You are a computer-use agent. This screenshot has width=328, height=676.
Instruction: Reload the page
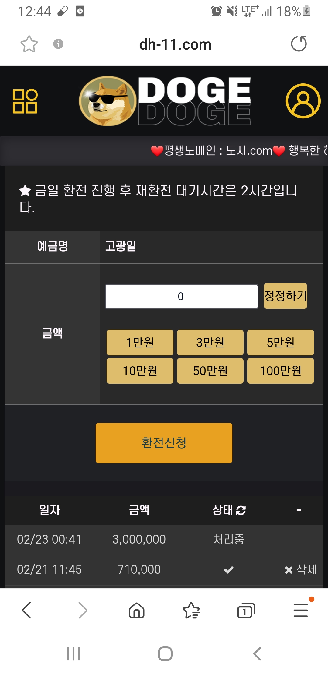point(299,44)
